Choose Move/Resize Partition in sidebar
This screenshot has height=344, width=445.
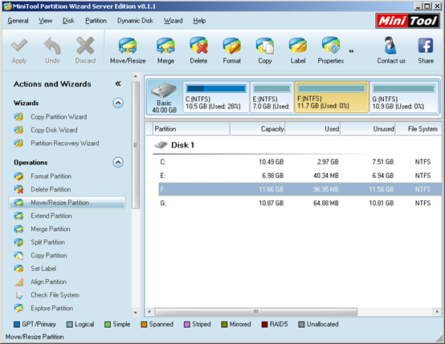[x=67, y=203]
